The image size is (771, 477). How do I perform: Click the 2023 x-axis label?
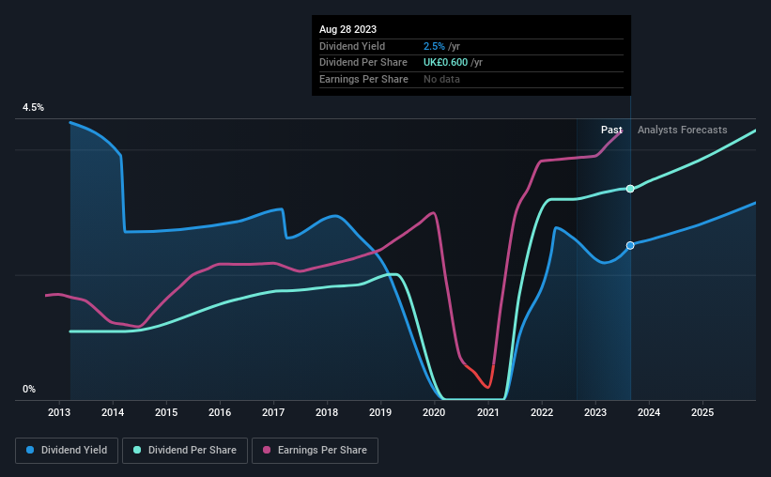point(595,412)
